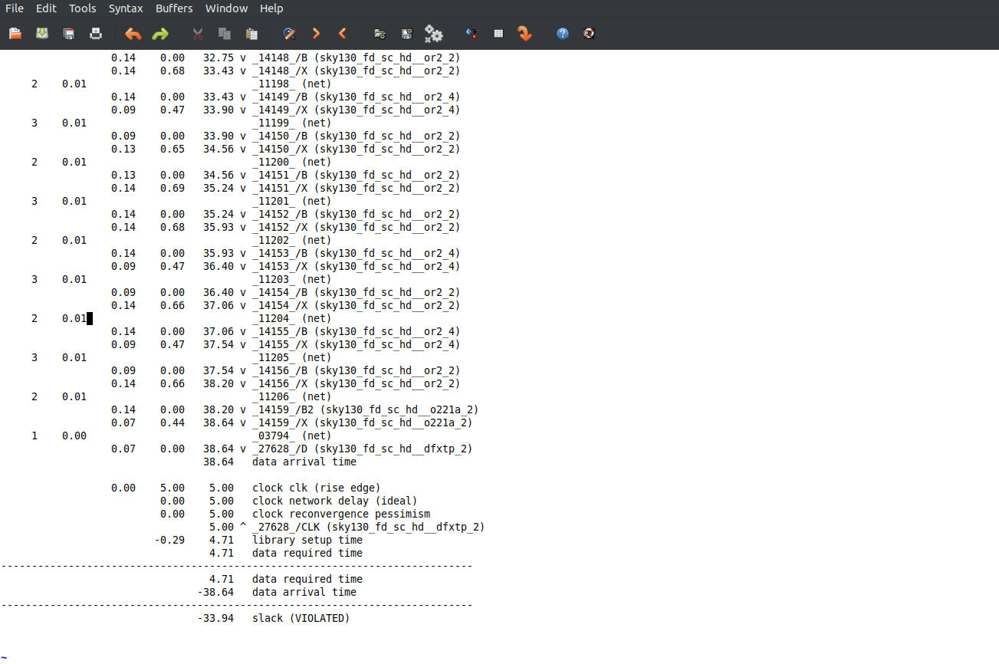Copy the selected text
This screenshot has width=999, height=664.
[223, 34]
